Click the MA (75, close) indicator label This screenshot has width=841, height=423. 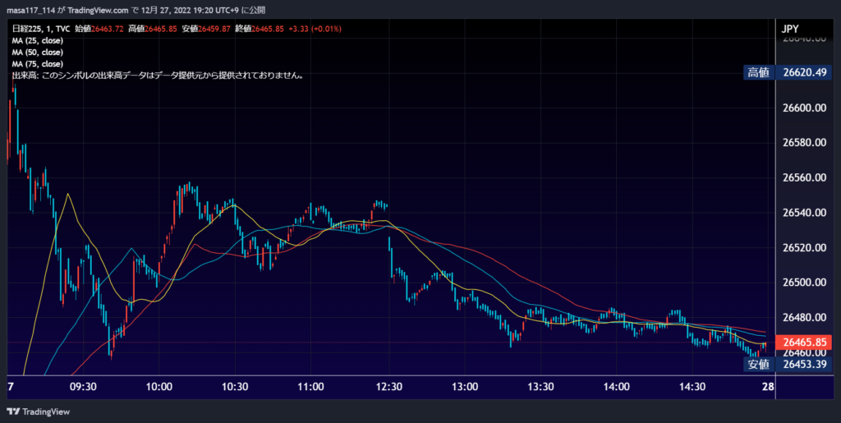[x=38, y=64]
